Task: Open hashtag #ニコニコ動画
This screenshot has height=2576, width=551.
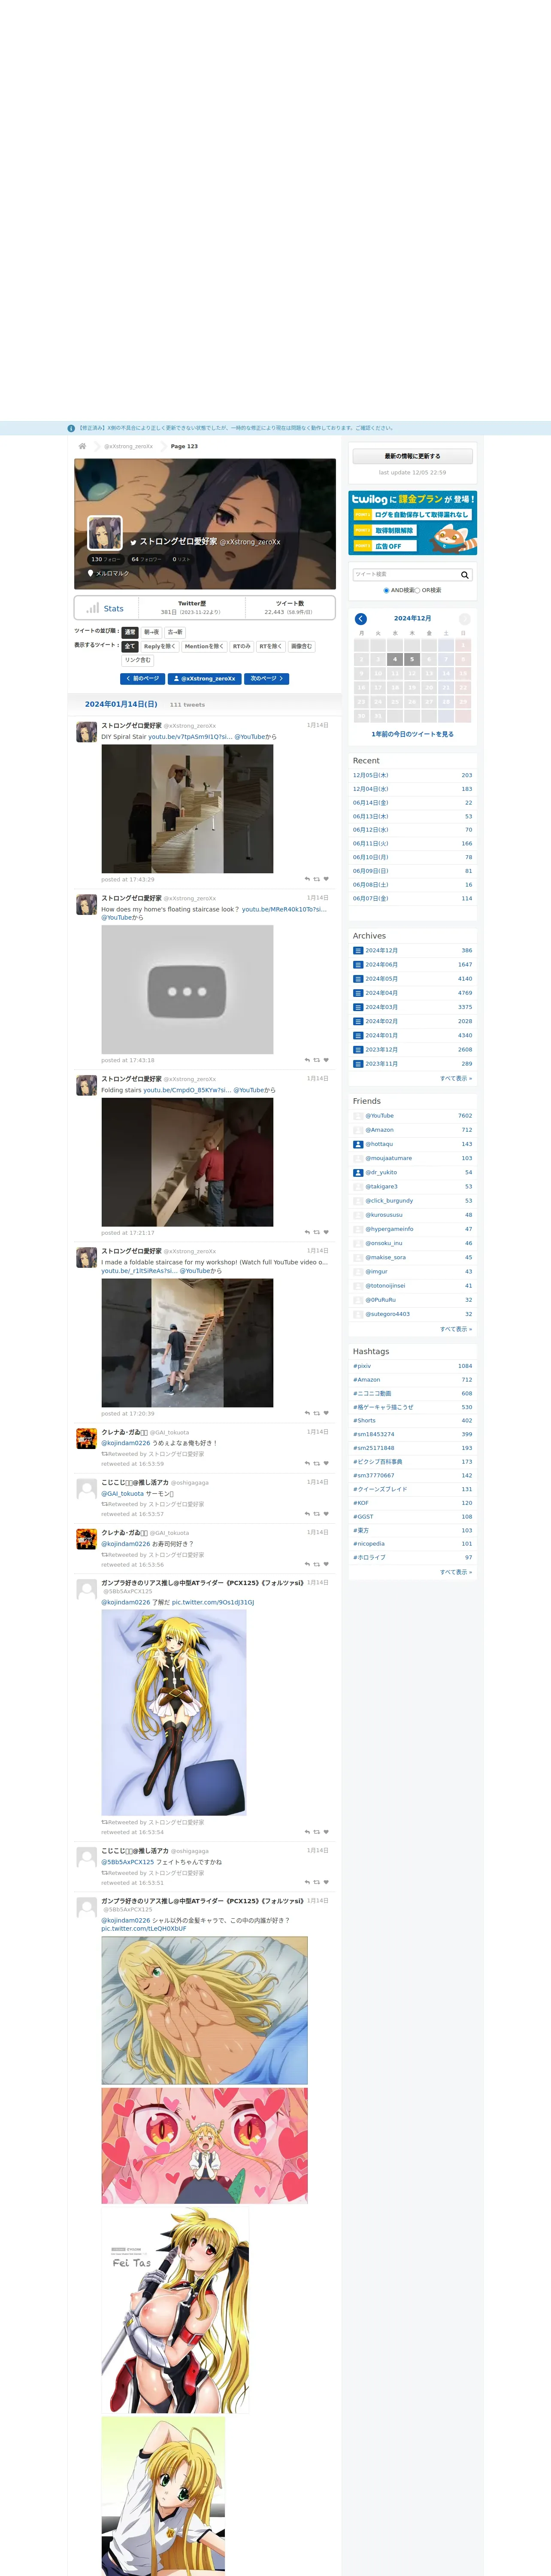Action: click(x=372, y=1393)
